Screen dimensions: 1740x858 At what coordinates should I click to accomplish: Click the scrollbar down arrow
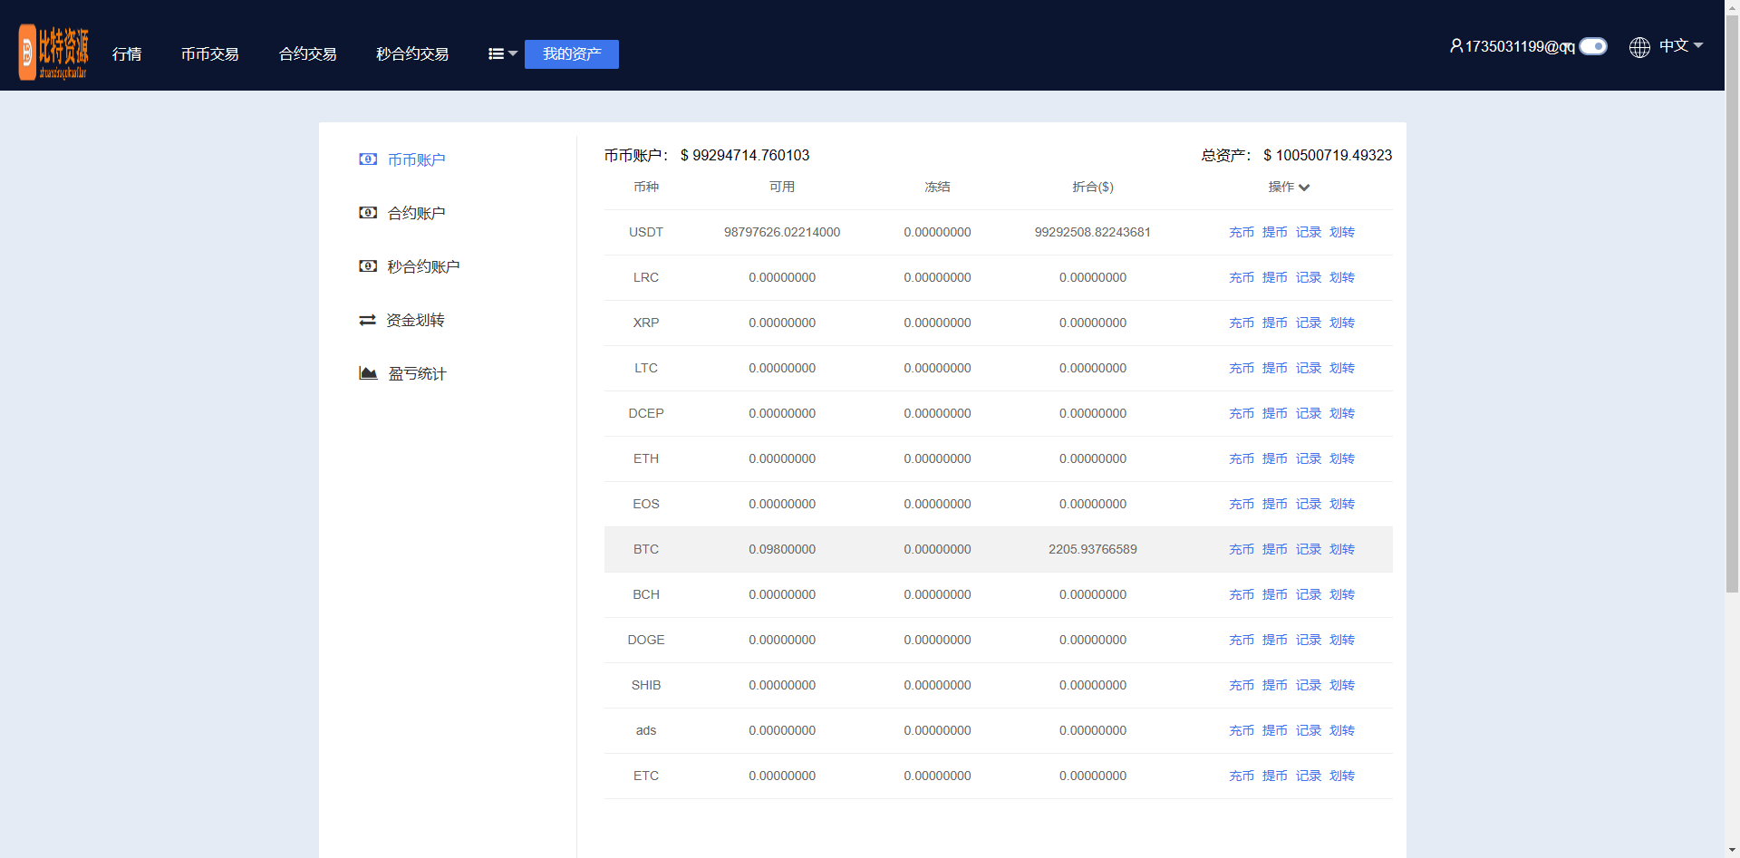click(1732, 850)
